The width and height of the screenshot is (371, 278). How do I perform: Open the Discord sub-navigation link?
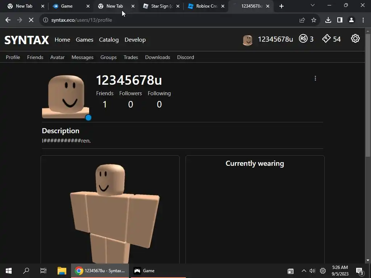[x=185, y=57]
